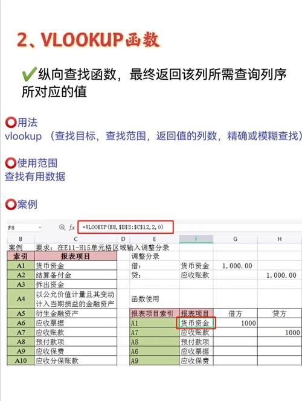Select index cell A9 in column B

coord(21,351)
